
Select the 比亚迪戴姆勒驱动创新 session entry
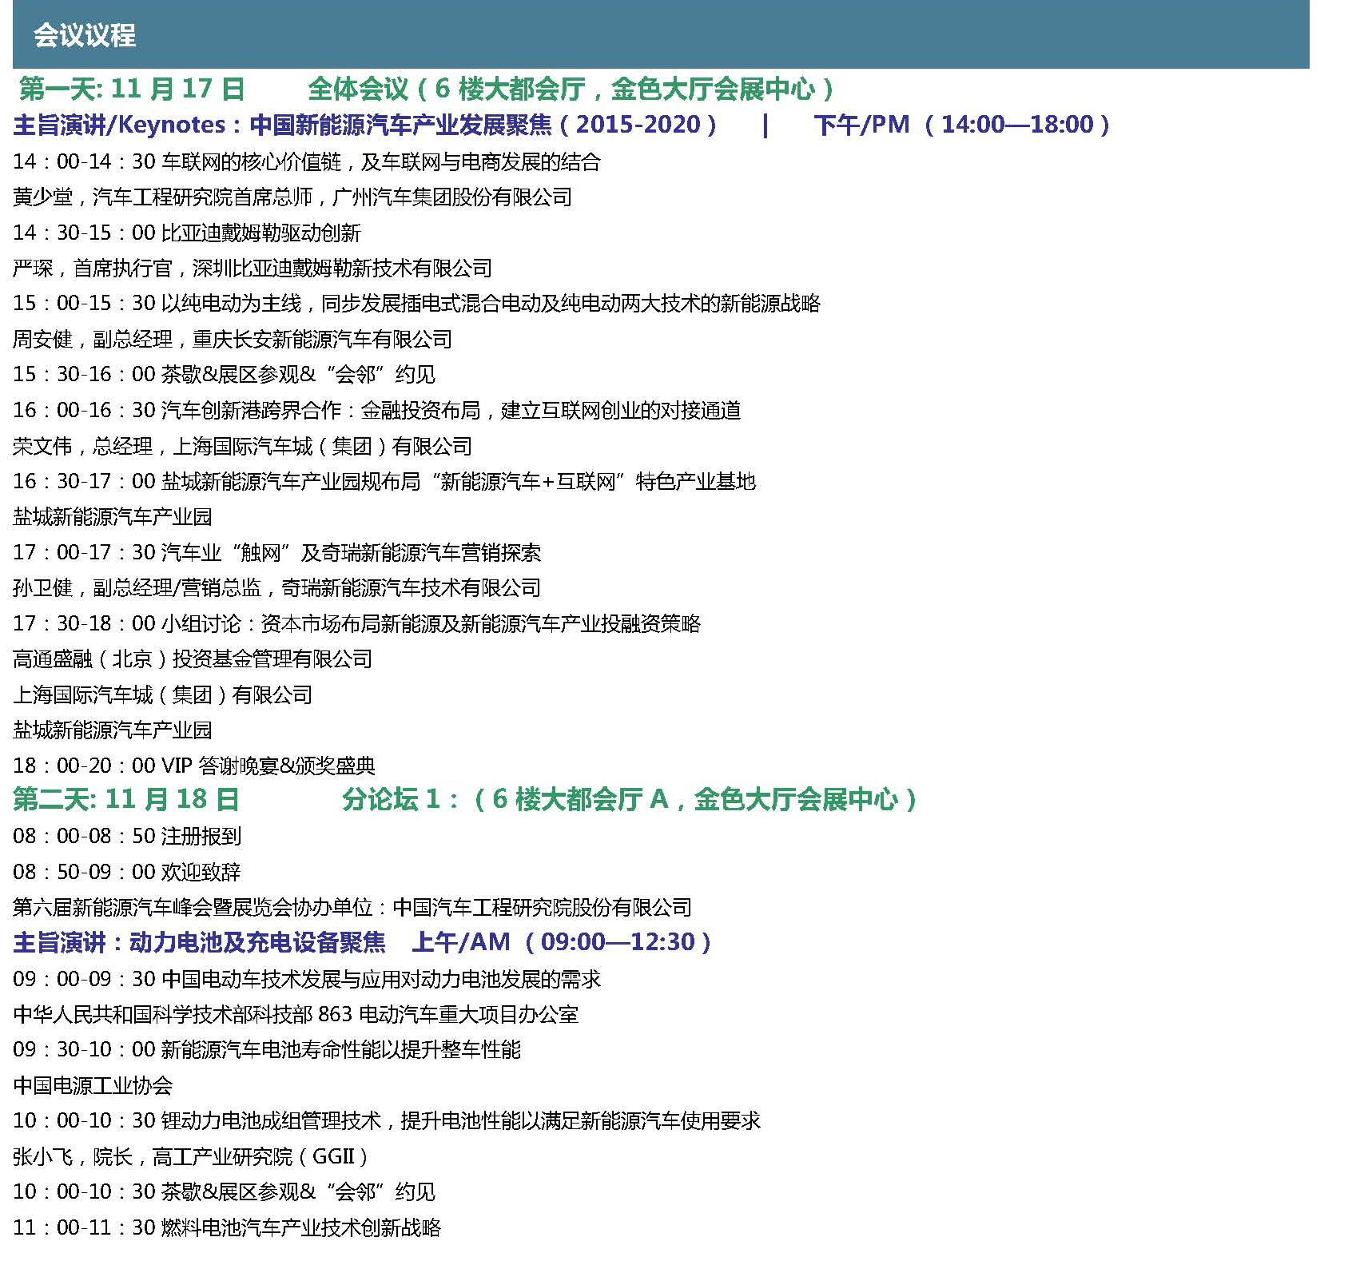187,233
